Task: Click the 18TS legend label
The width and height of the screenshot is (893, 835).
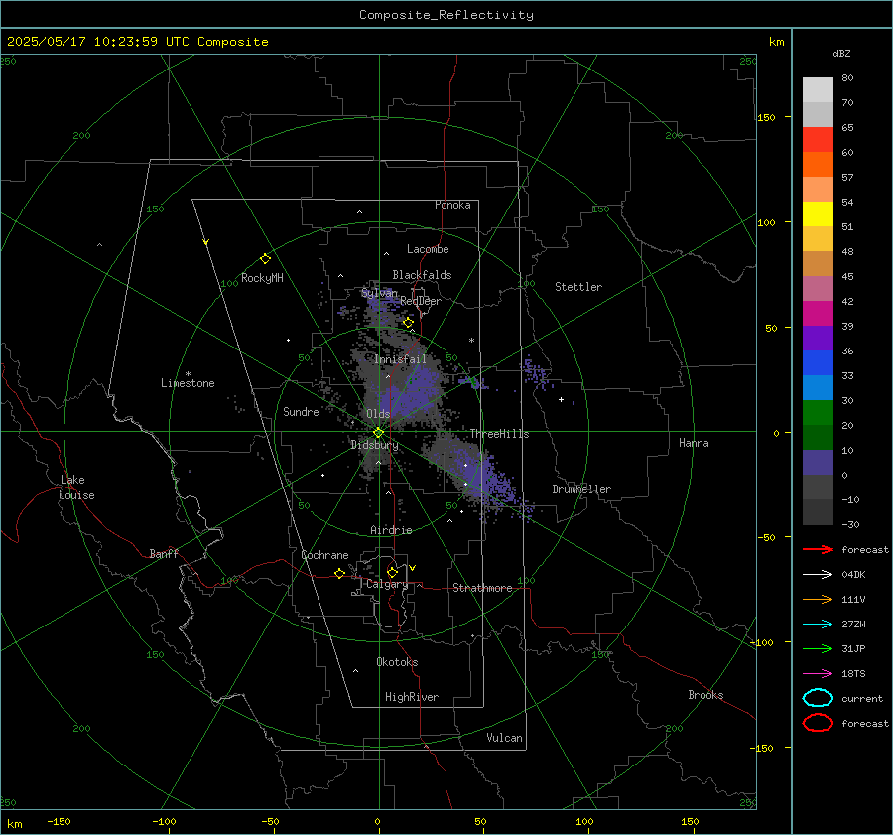Action: click(853, 674)
